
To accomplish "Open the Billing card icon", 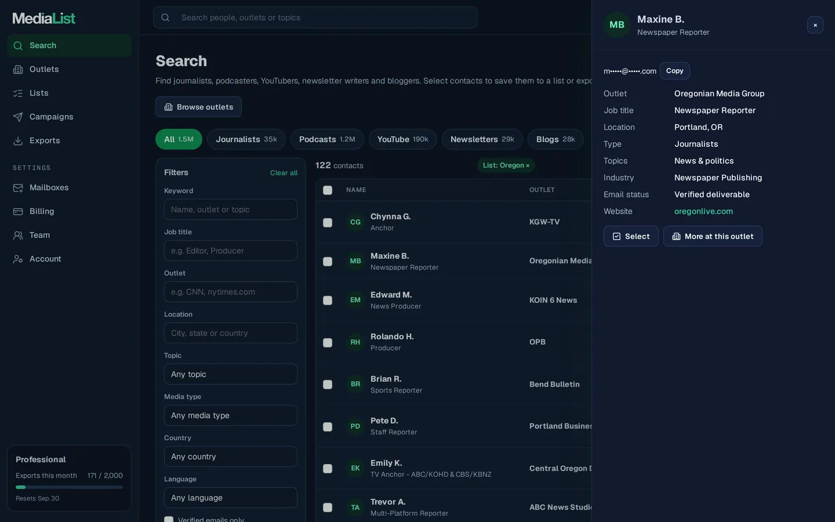I will pos(18,212).
